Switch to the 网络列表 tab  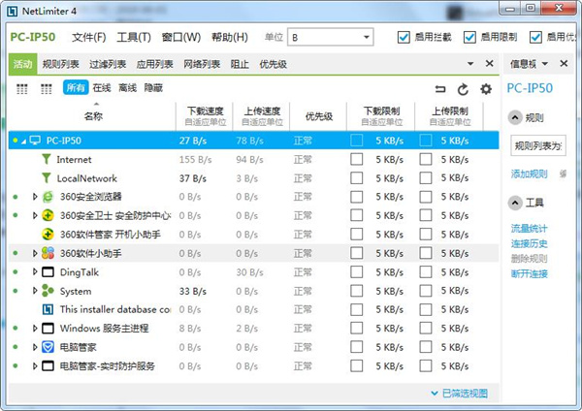click(202, 64)
